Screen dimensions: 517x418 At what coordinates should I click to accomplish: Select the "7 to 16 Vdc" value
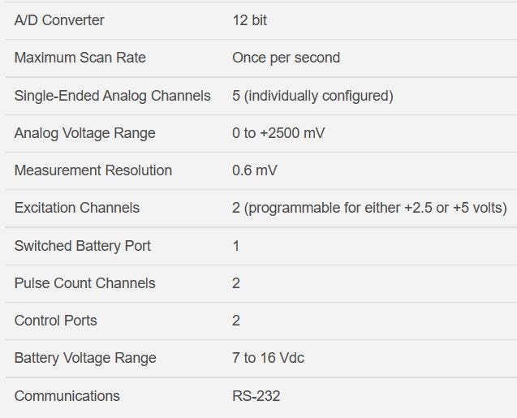tap(268, 358)
